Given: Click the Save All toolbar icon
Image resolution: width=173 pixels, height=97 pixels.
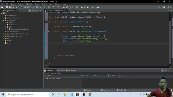Looking at the screenshot, I should 10,7.
